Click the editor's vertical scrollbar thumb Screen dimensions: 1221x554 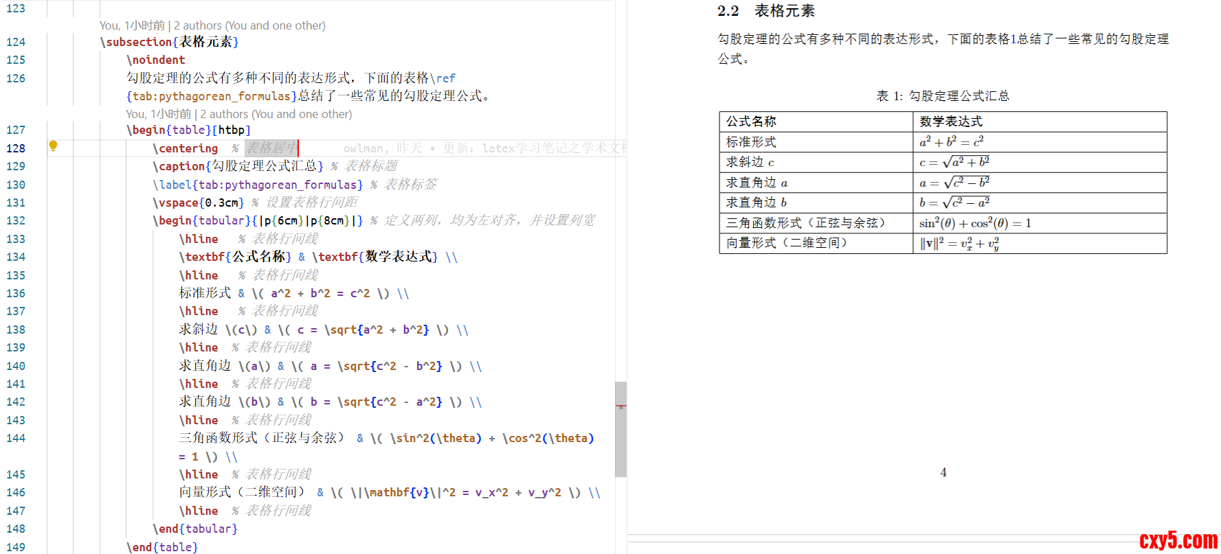[x=620, y=429]
